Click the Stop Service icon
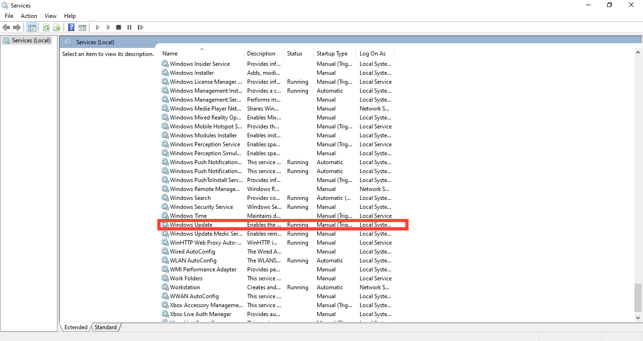The width and height of the screenshot is (643, 341). [119, 27]
